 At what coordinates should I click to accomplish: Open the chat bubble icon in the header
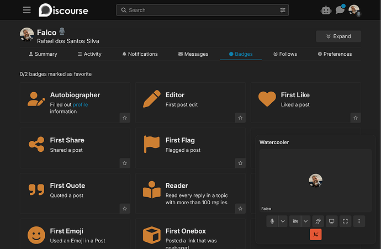[x=340, y=10]
